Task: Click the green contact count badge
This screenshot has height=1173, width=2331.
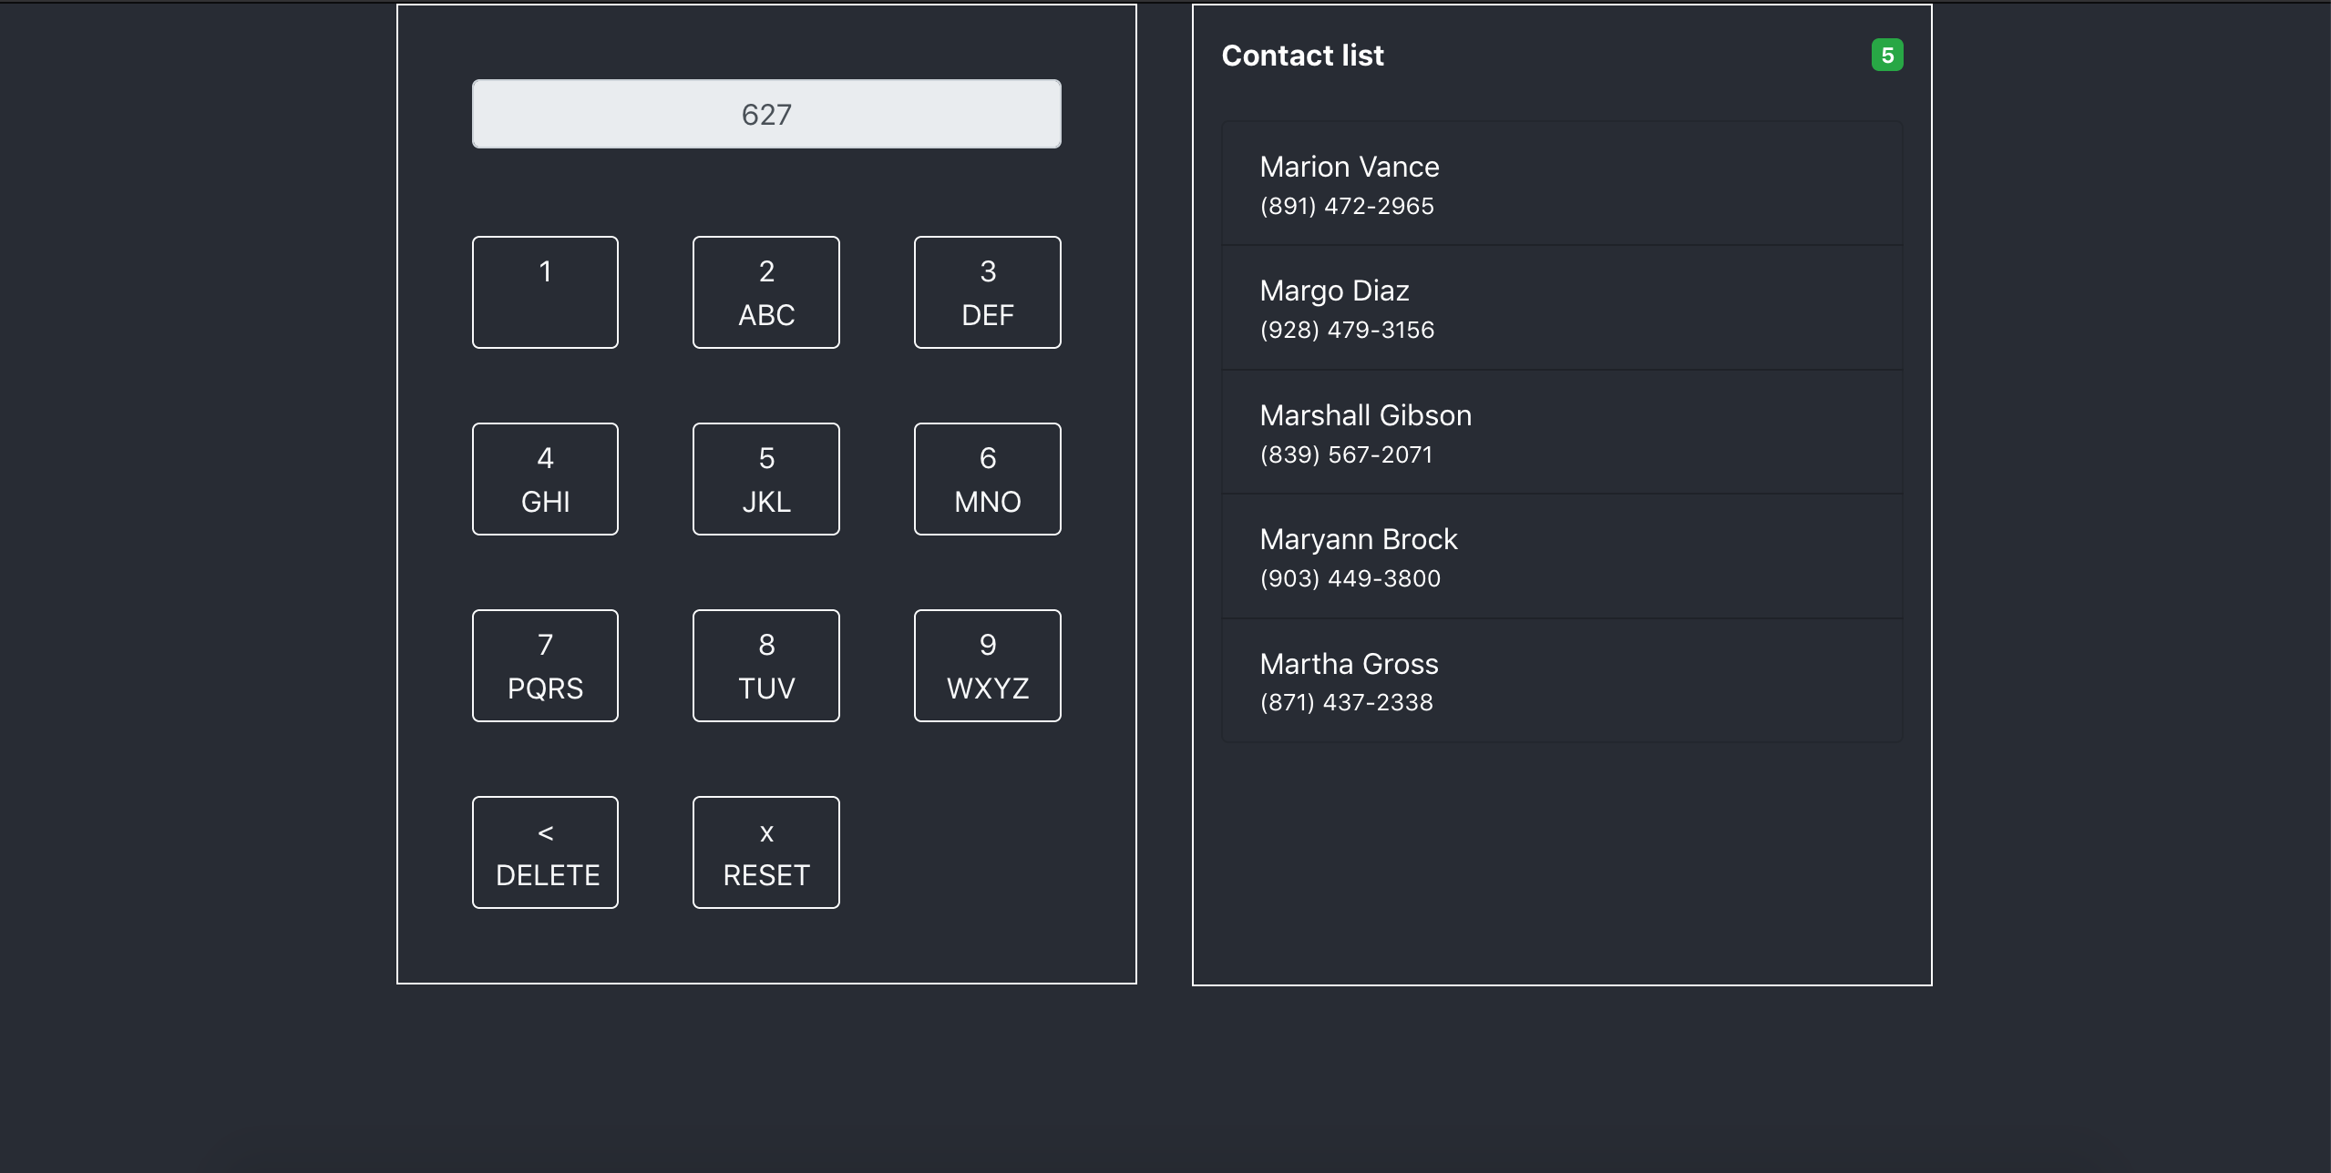Action: pyautogui.click(x=1886, y=56)
